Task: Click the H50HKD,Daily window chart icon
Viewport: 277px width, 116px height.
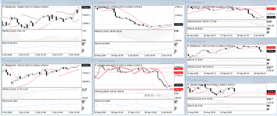Action: 188,80
